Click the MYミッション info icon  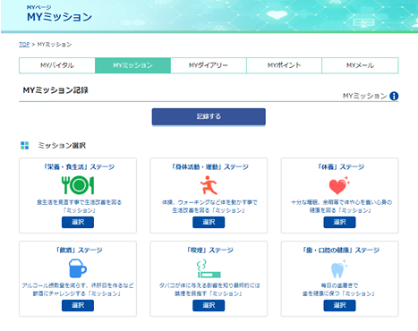(x=394, y=96)
